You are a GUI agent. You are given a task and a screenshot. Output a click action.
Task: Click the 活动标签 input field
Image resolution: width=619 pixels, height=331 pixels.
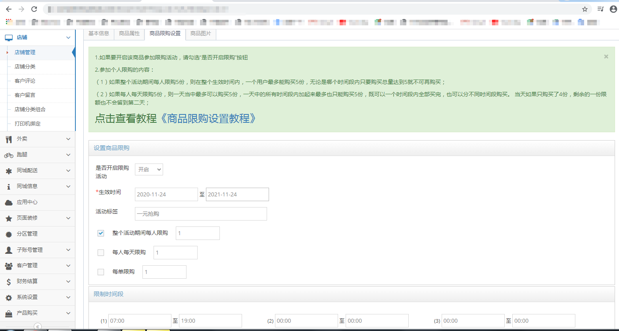201,214
